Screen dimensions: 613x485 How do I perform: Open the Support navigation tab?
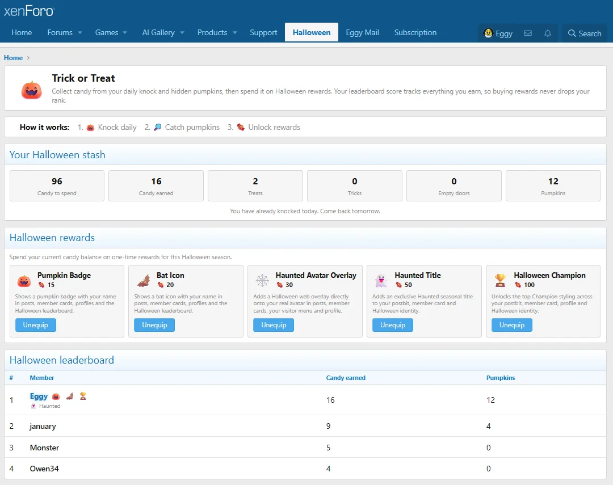pos(263,32)
